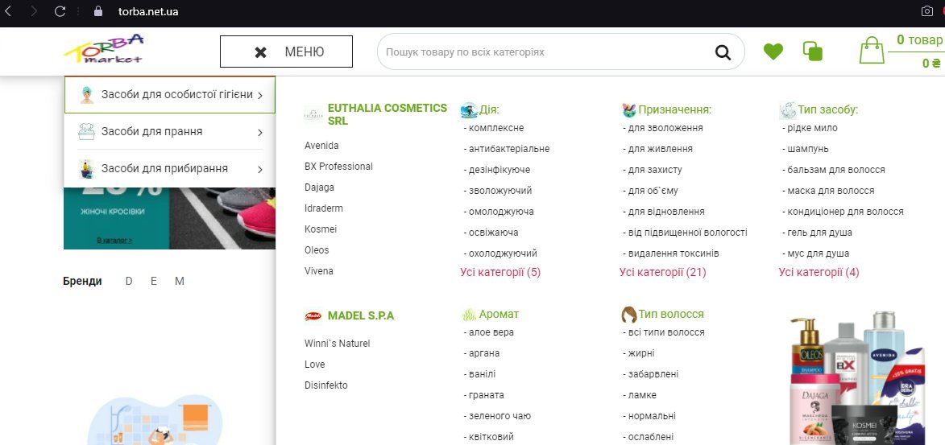Select для зволоження under Призначення
Viewport: 945px width, 445px height.
coord(663,128)
